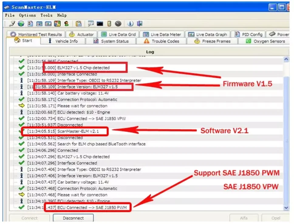Open the Options menu

[x=27, y=15]
